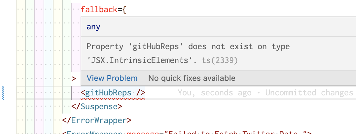Open the View Problem link
The height and width of the screenshot is (134, 356).
[112, 78]
